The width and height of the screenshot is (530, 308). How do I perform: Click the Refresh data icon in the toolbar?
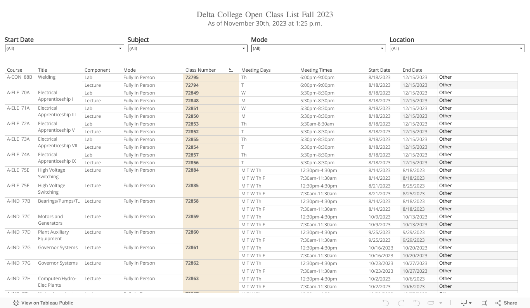[431, 303]
